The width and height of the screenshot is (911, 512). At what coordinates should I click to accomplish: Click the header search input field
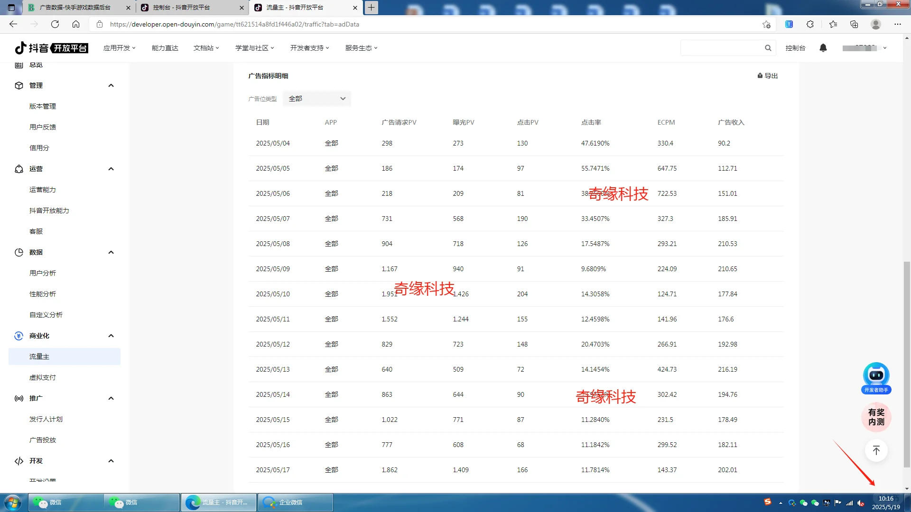coord(721,48)
